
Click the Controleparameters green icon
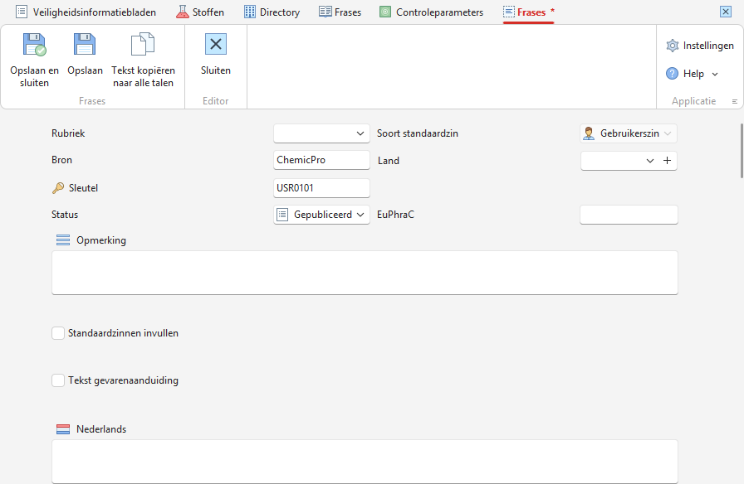(385, 12)
